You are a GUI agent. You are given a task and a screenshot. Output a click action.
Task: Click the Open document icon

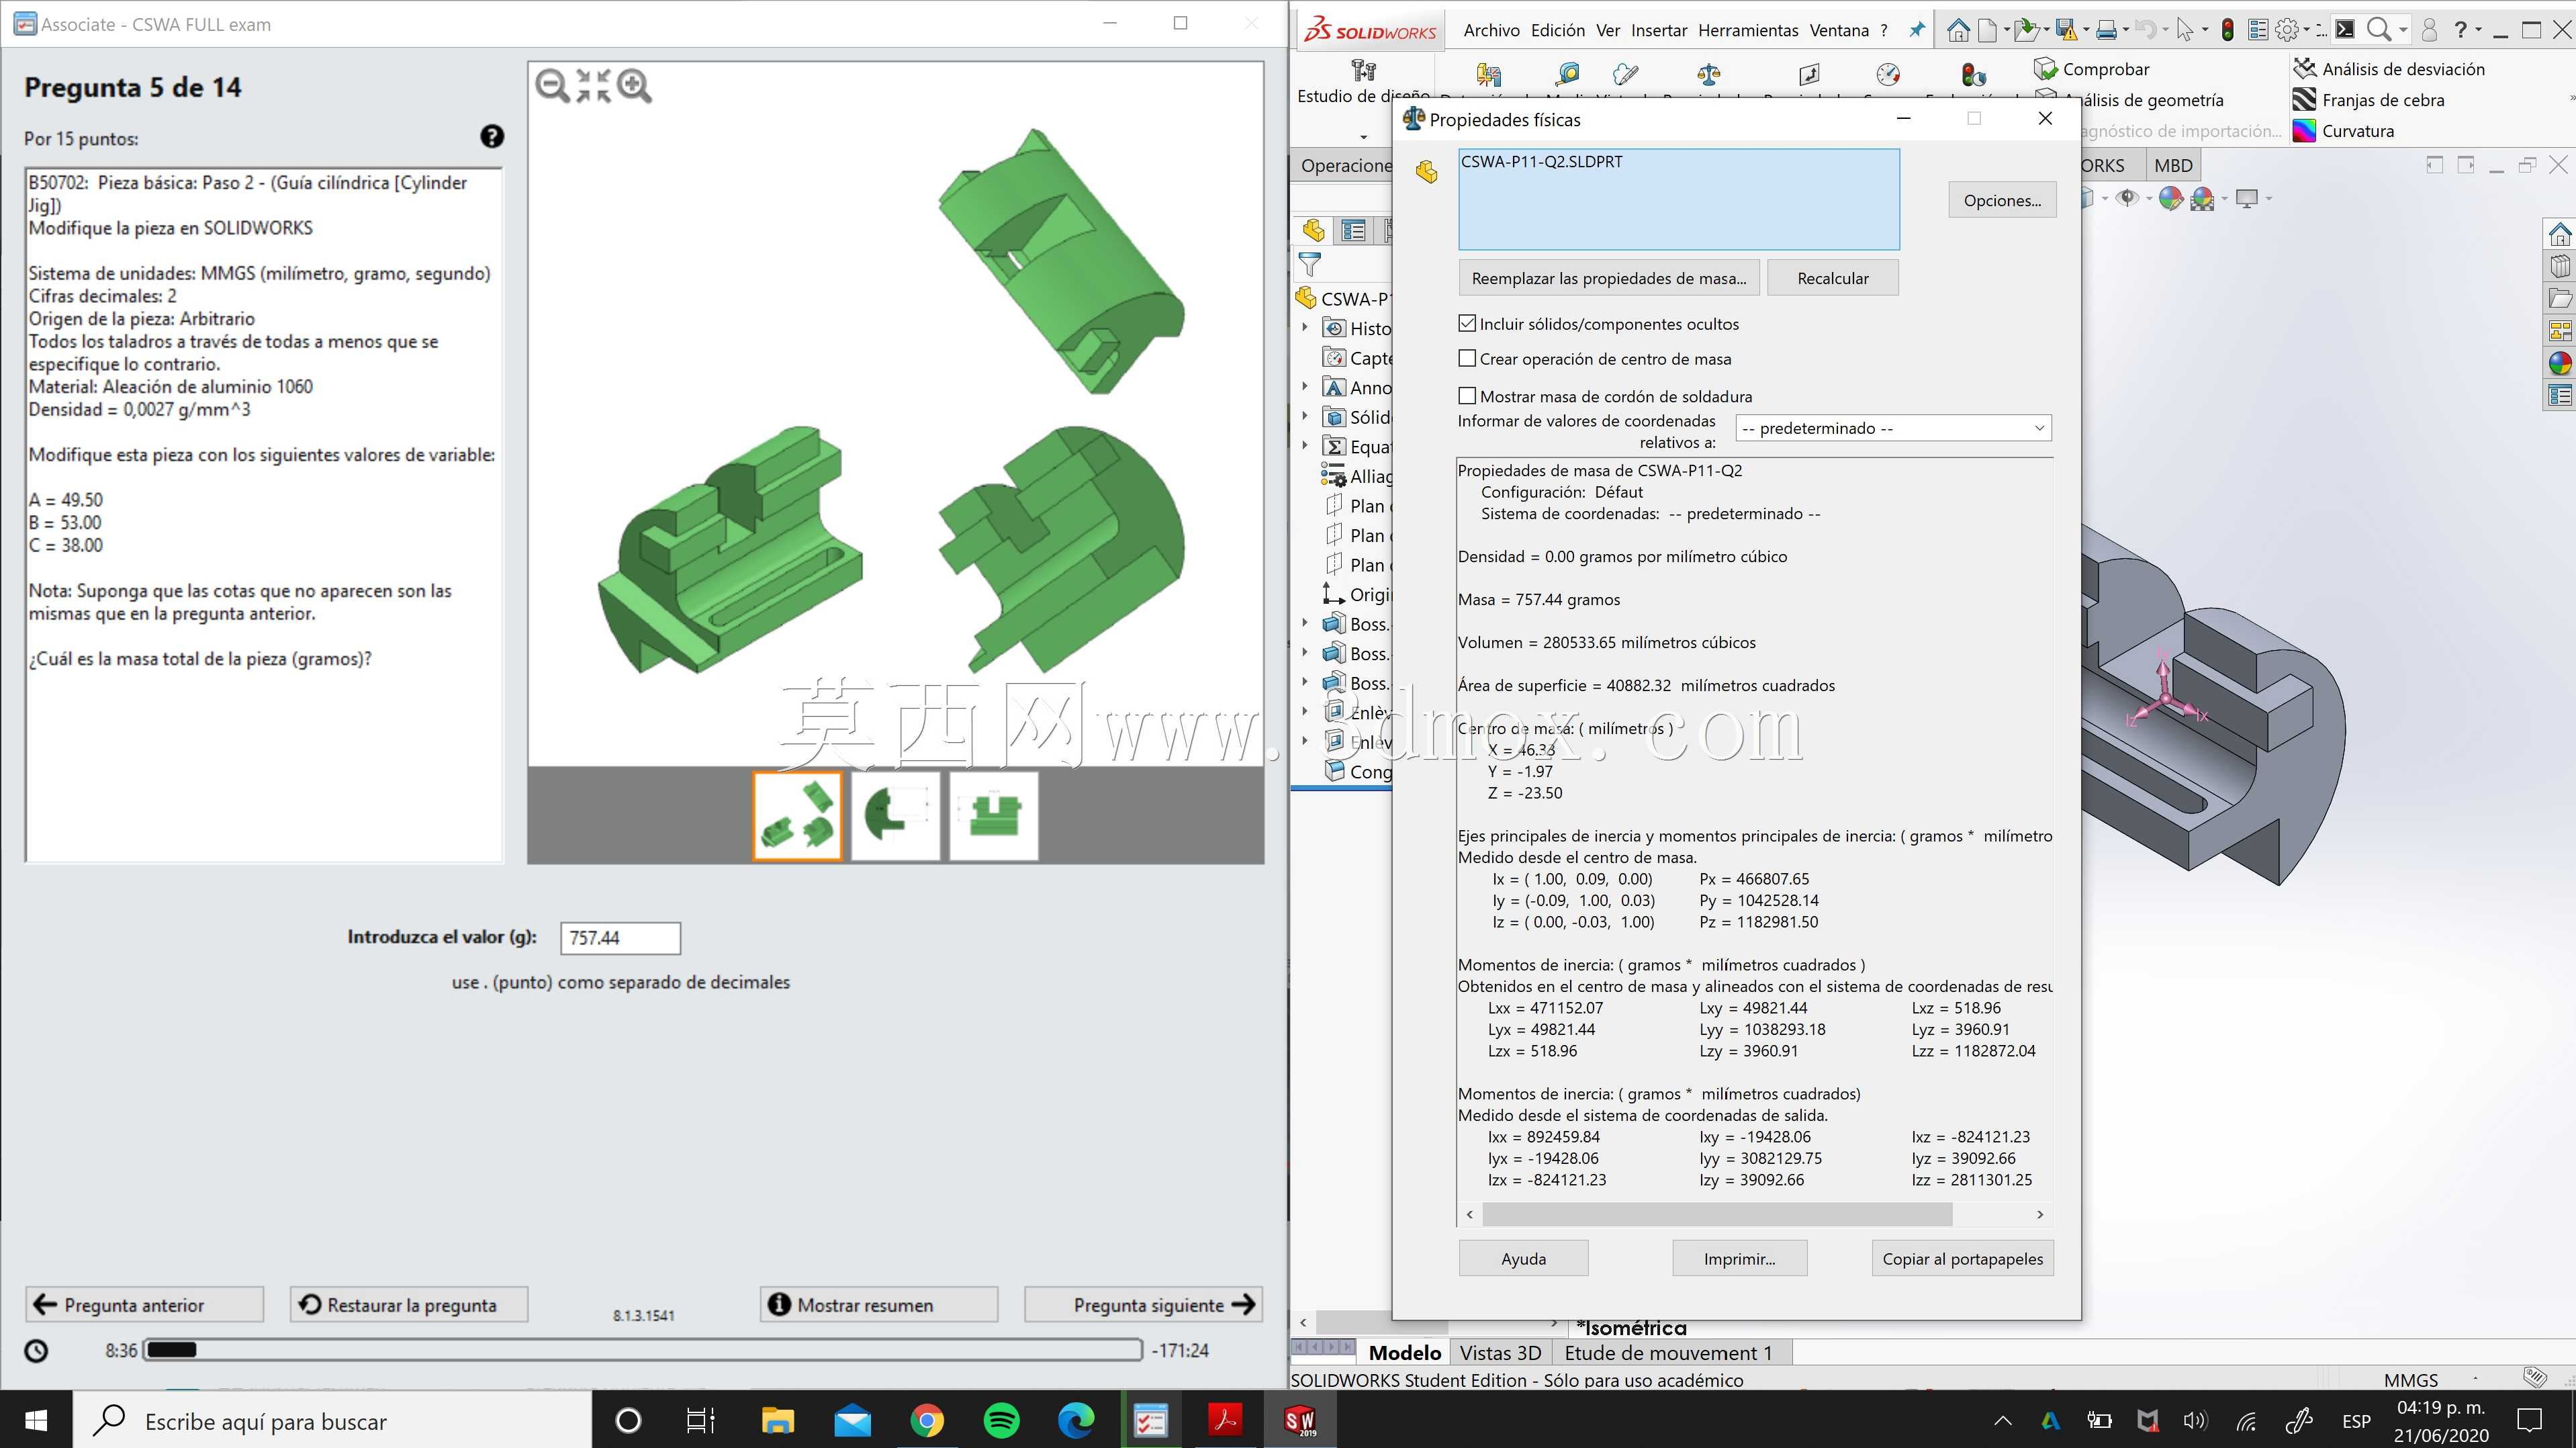[x=2026, y=30]
